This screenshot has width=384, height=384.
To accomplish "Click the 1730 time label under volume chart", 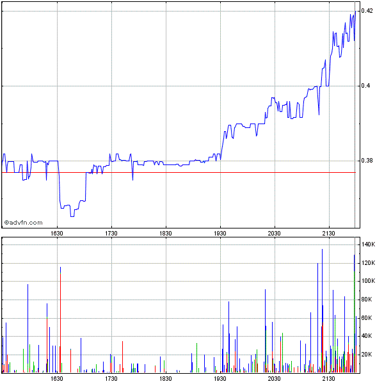I will (111, 379).
